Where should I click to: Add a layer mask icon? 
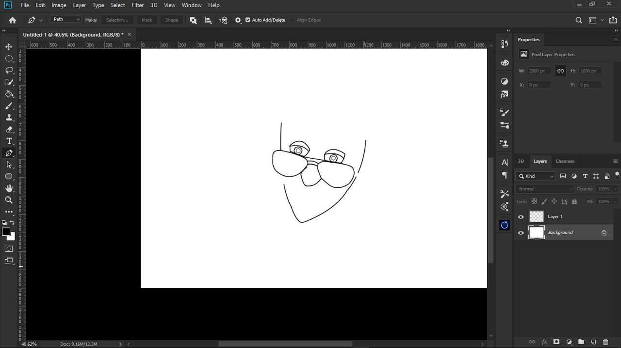coord(556,342)
